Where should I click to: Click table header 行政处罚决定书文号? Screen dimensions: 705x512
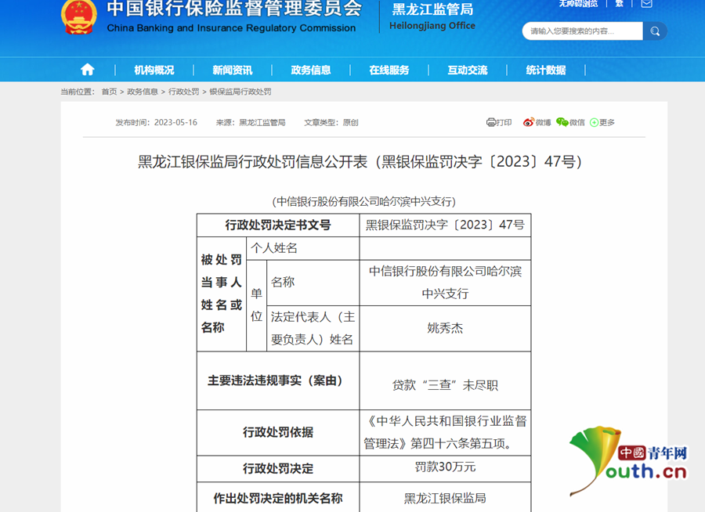[x=278, y=225]
